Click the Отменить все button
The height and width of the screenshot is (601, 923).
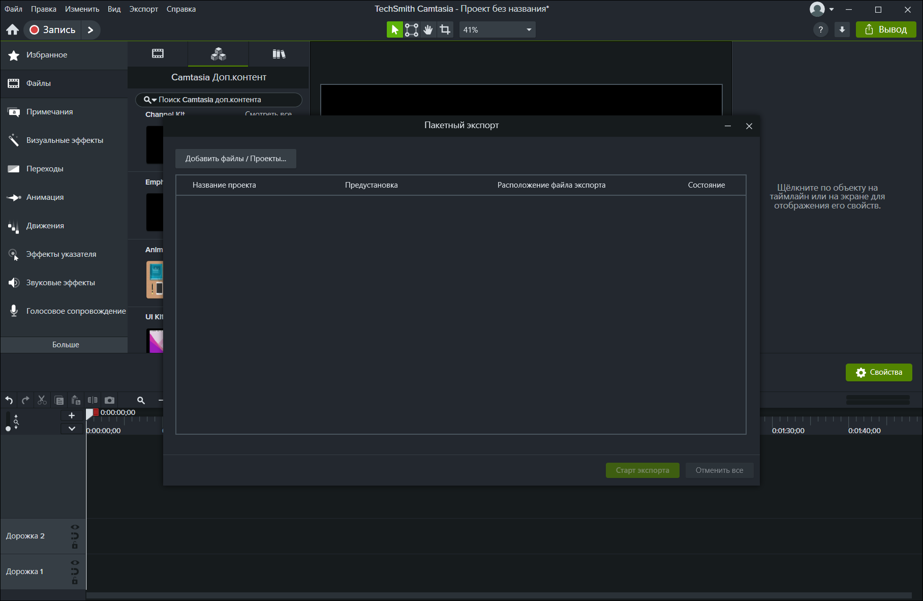click(719, 470)
